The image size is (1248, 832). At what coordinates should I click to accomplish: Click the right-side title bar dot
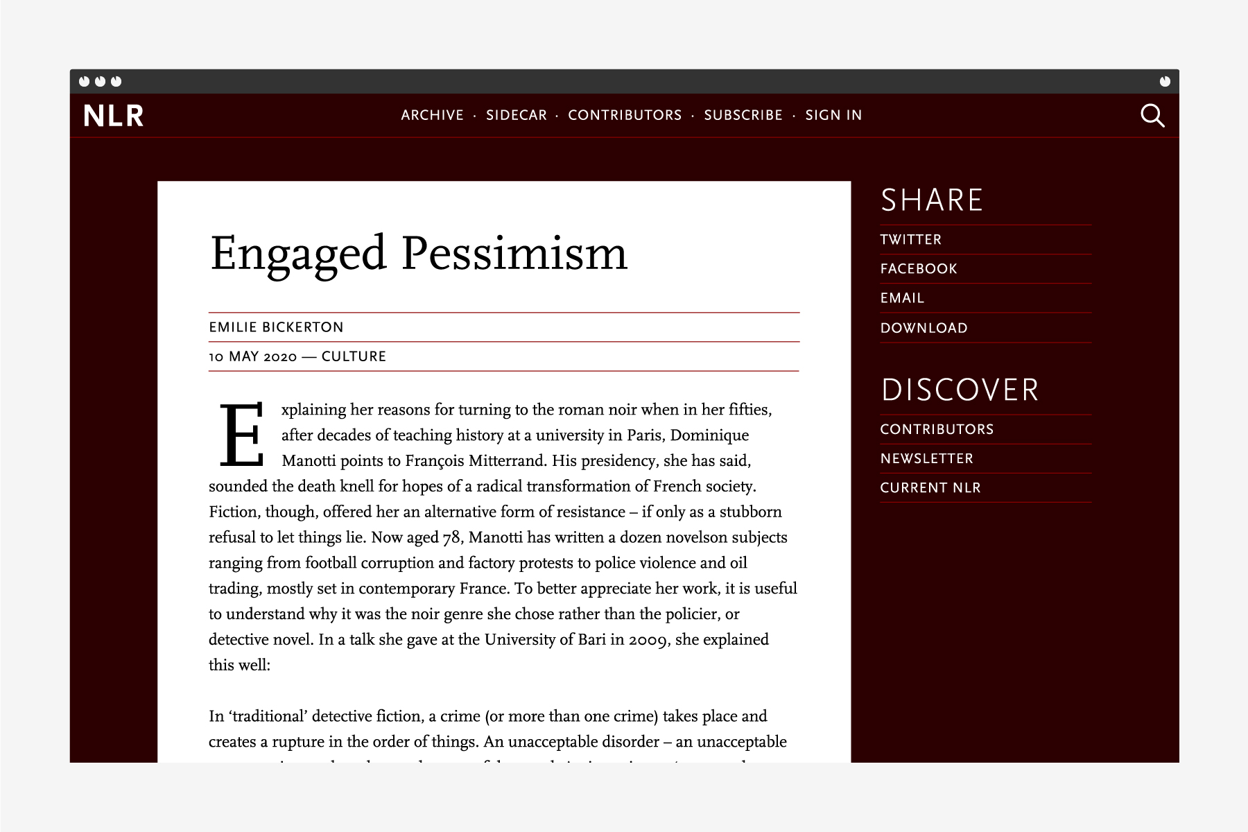pyautogui.click(x=1165, y=81)
